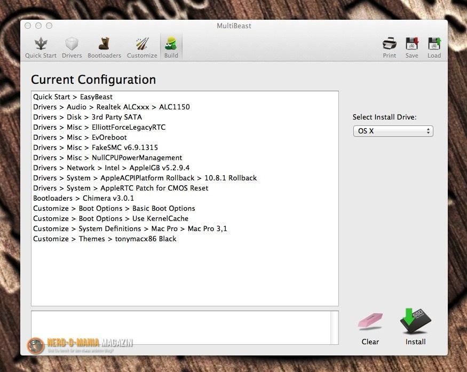467x372 pixels.
Task: Select the Quick Start > EasyBeast row
Action: 185,97
